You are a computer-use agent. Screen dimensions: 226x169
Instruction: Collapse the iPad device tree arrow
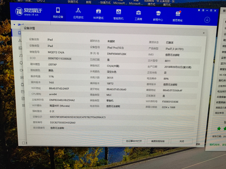coord(14,24)
